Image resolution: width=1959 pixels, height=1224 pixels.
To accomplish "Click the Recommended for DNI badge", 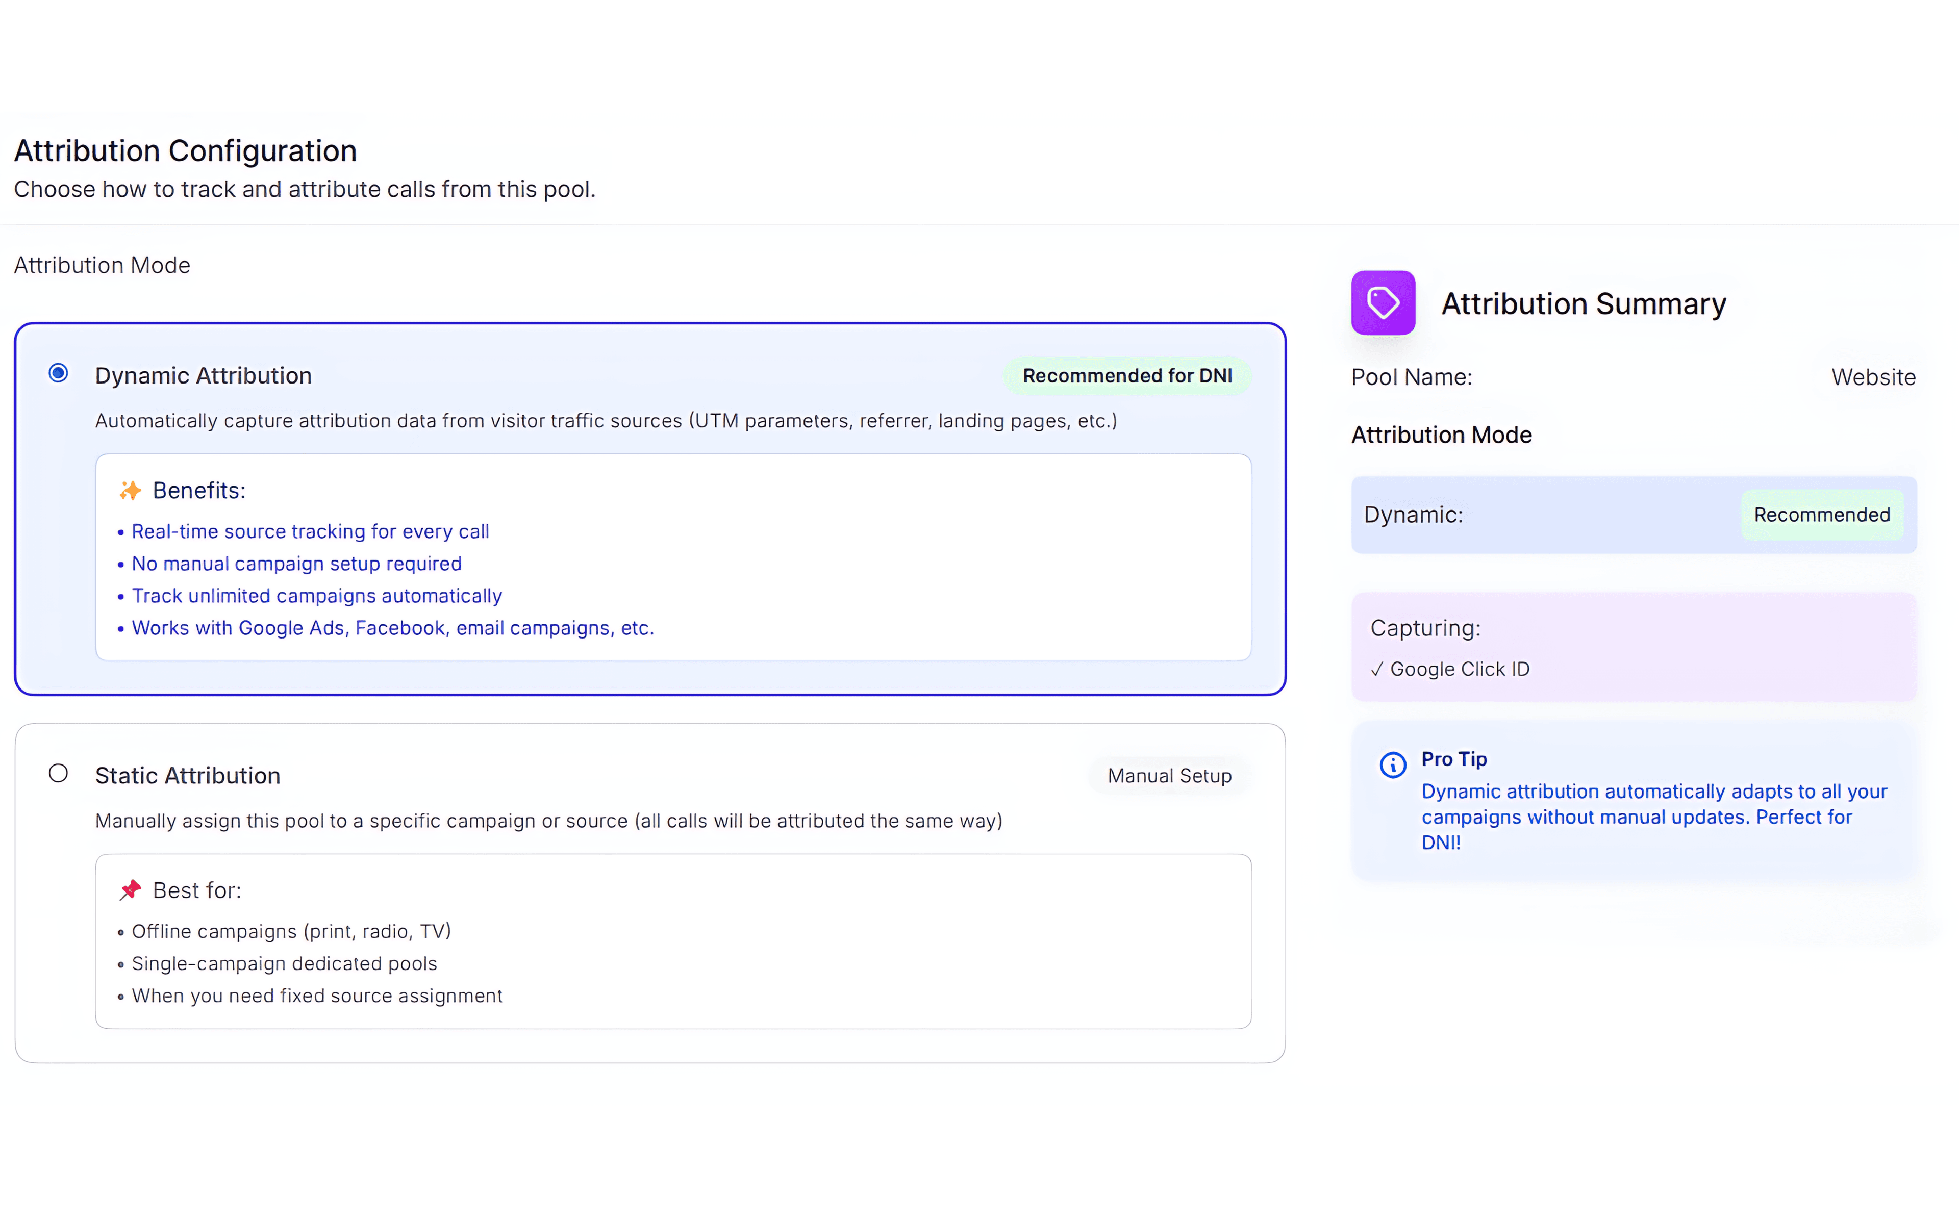I will click(1127, 376).
